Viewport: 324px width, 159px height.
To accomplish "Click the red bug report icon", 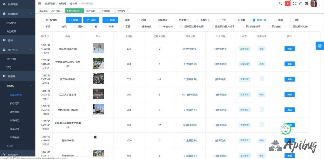I will (288, 3).
